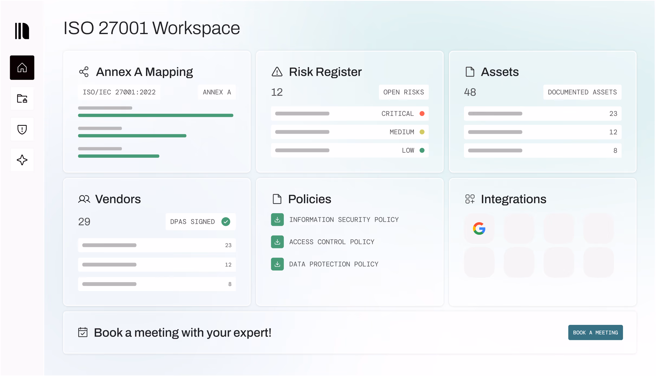Open the locked folder sidebar icon
Image resolution: width=656 pixels, height=376 pixels.
tap(22, 98)
